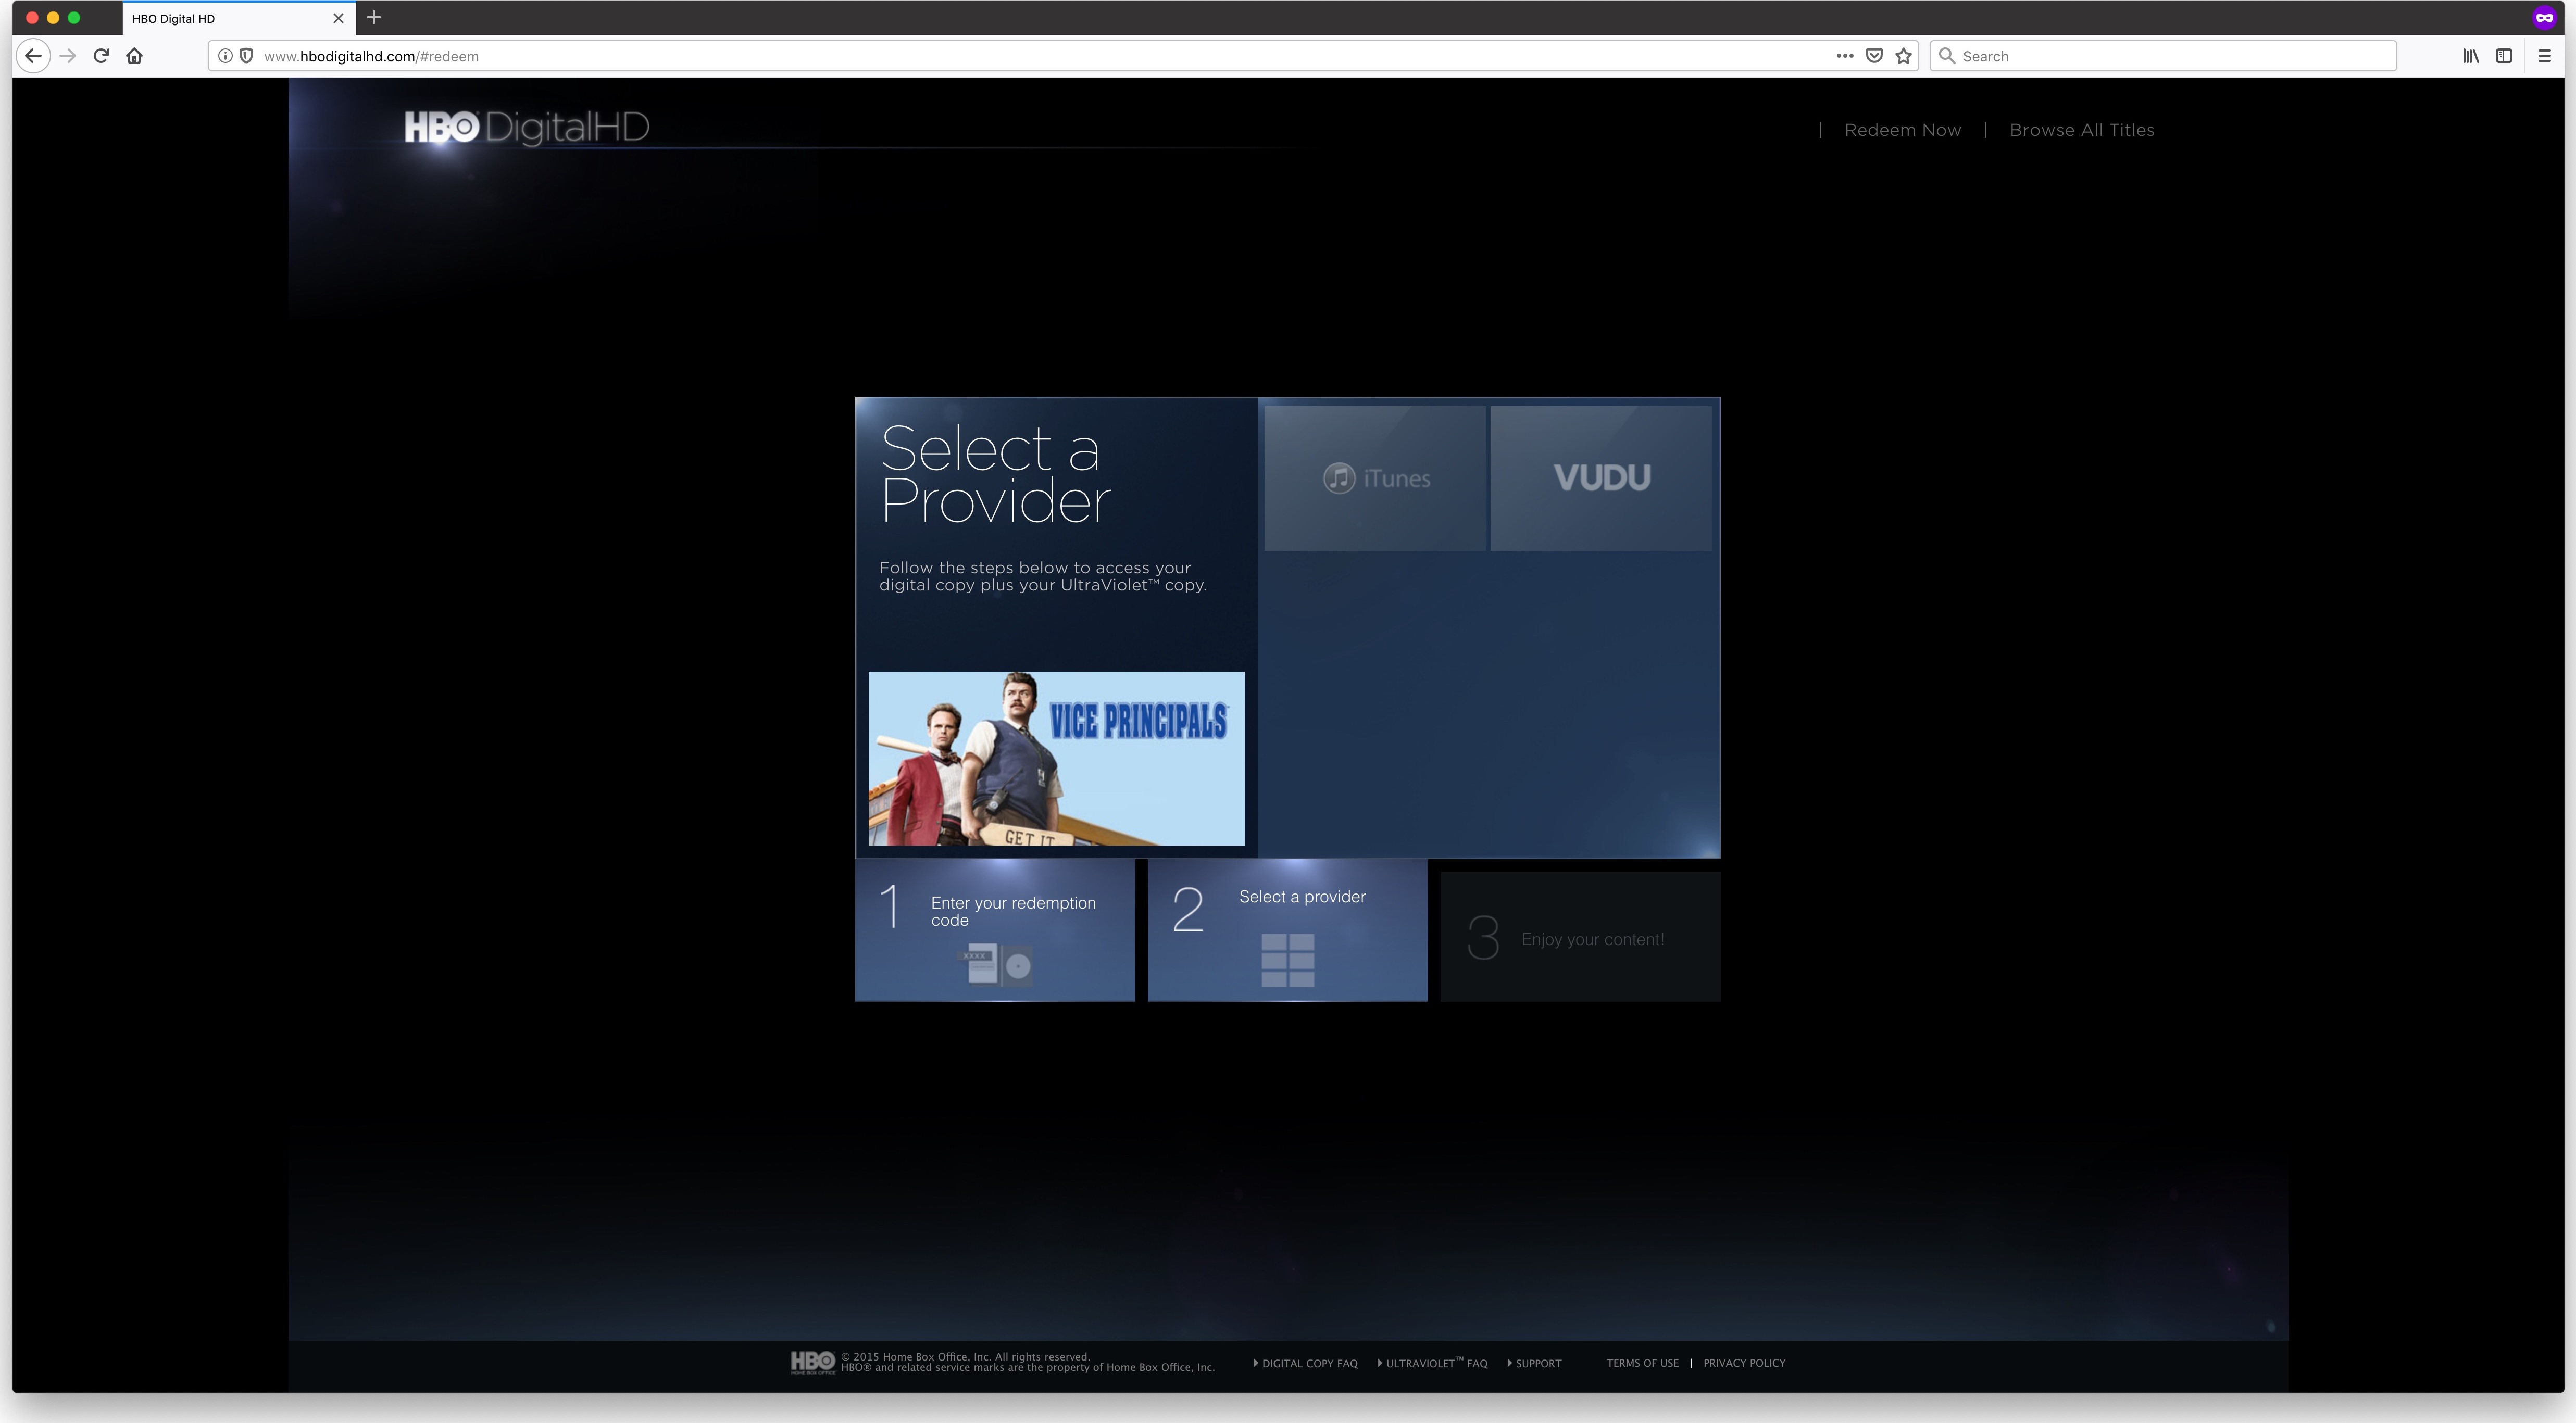Focus the browser Search field
2576x1423 pixels.
(2163, 56)
